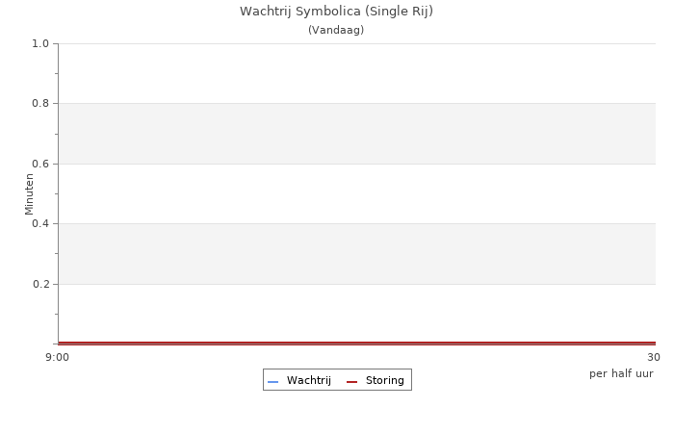Toggle the Wachtrij series legend label
Viewport: 674px width, 433px height.
click(x=308, y=381)
